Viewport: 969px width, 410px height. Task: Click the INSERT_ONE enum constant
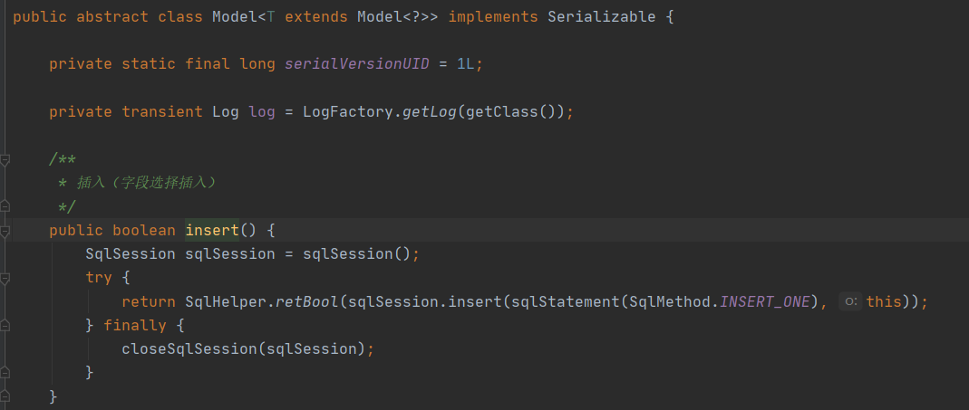[x=764, y=301]
